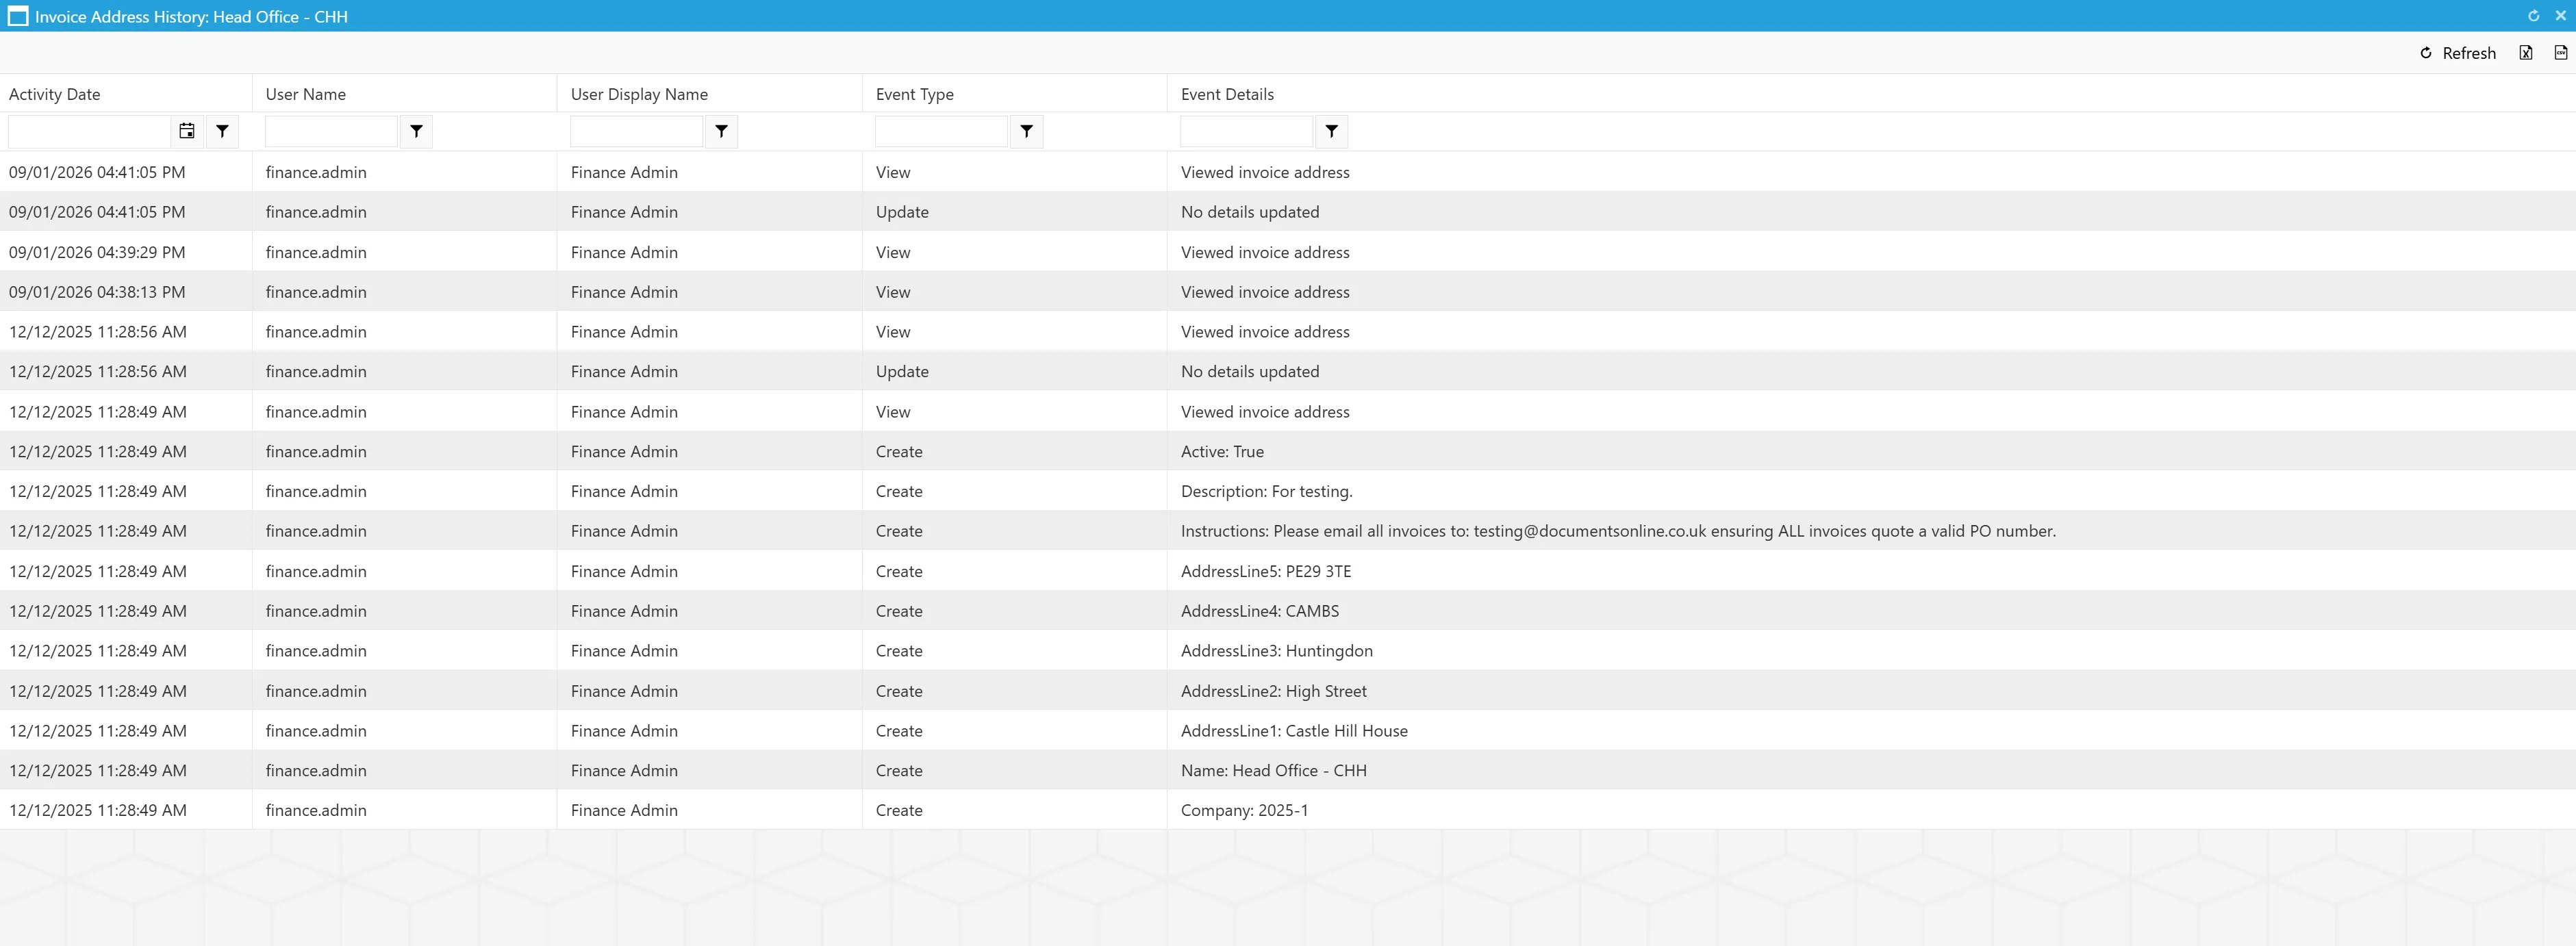Export the grid to Excel

pos(2526,53)
